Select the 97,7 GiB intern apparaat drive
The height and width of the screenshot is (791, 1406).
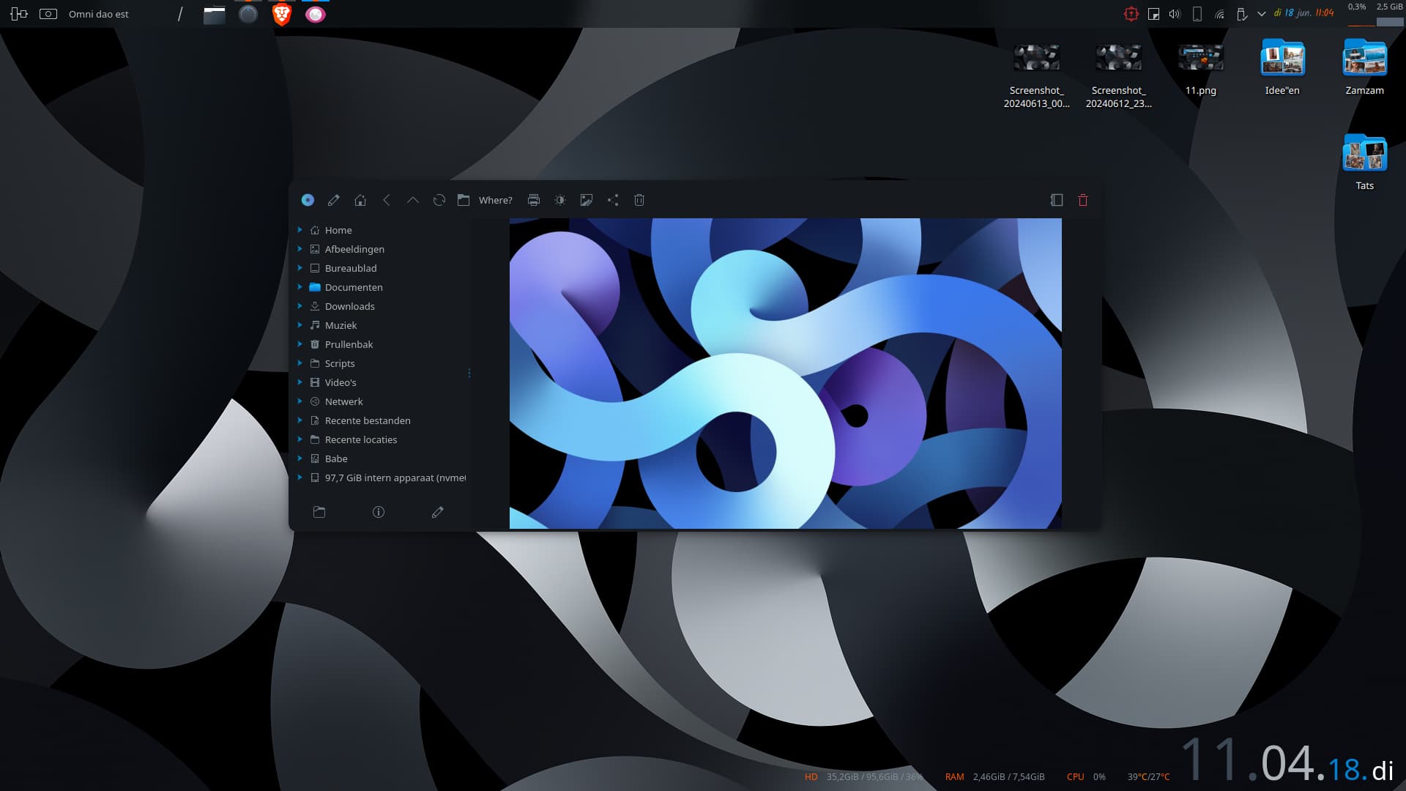coord(395,478)
